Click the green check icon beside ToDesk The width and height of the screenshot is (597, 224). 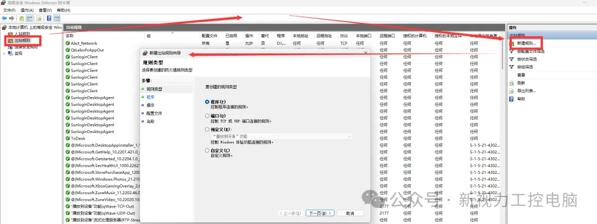coord(68,138)
